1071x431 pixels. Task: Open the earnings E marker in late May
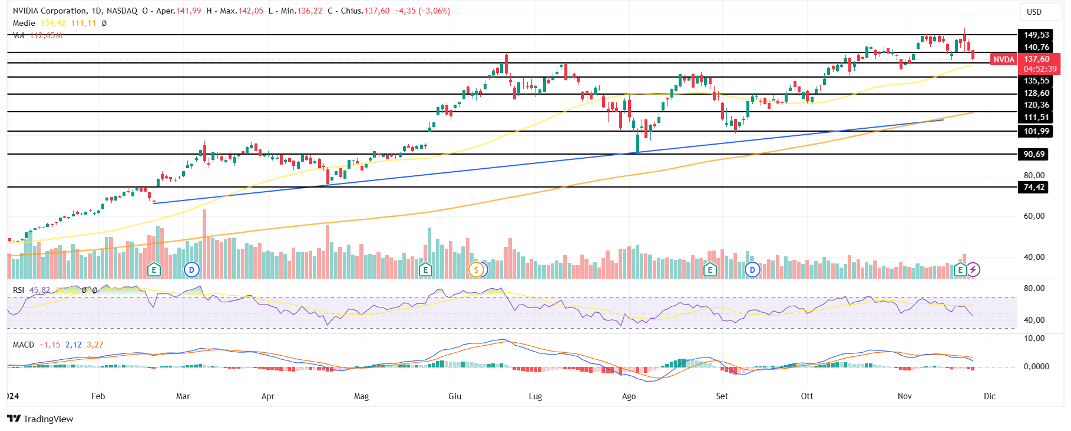(425, 270)
